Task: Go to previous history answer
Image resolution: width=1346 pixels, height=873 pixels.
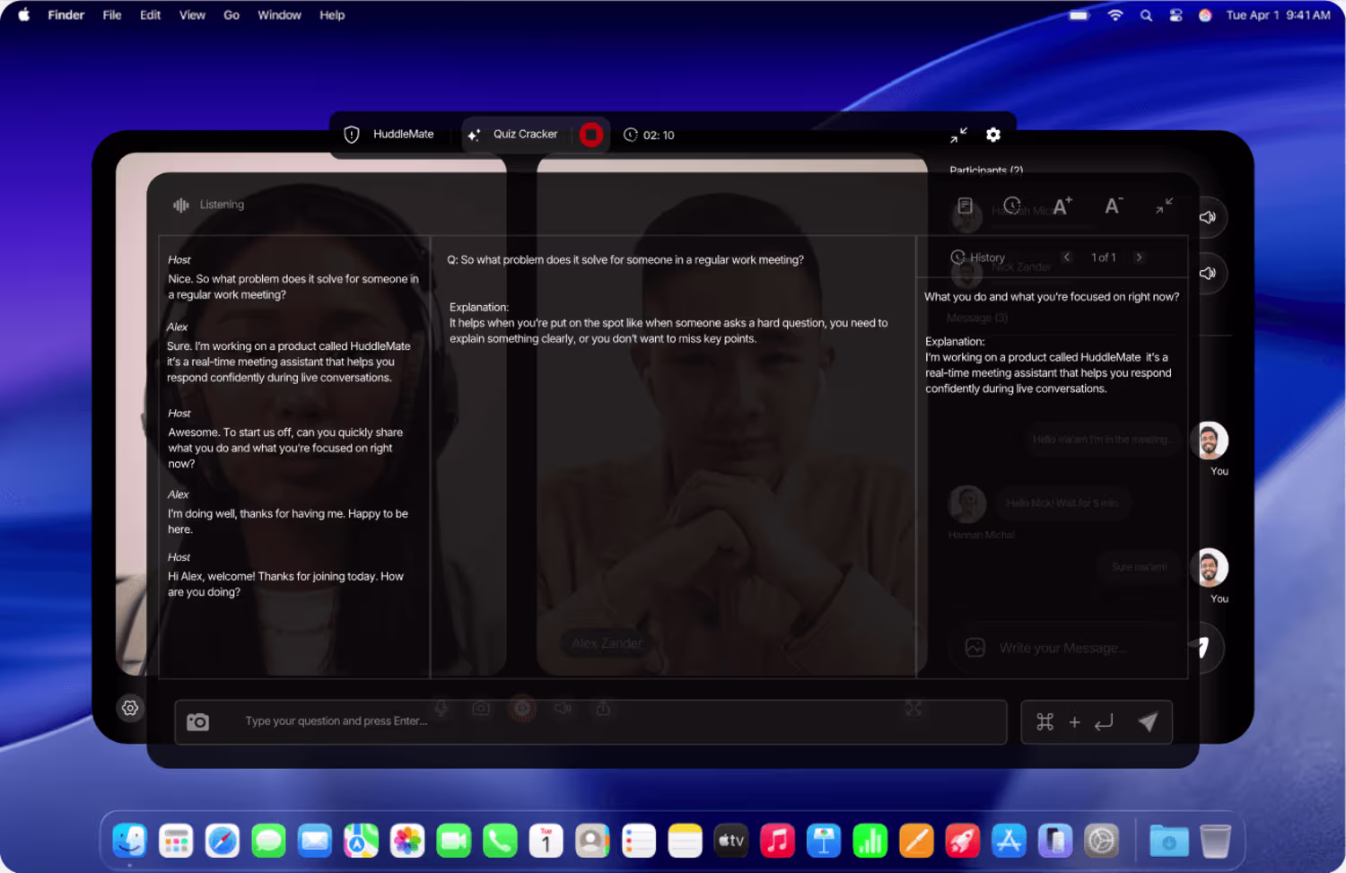Action: (x=1067, y=258)
